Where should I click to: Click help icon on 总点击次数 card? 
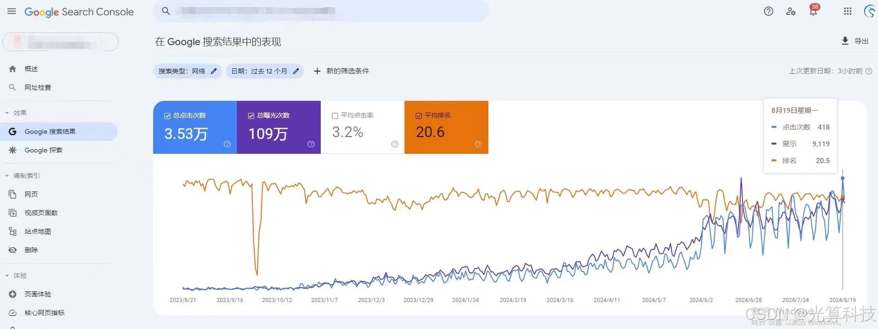tap(227, 144)
